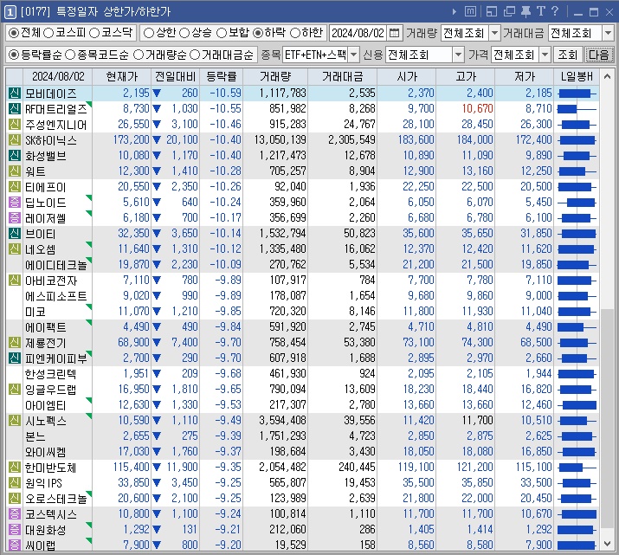Click the boxed m icon in title bar
This screenshot has width=619, height=555.
(470, 11)
